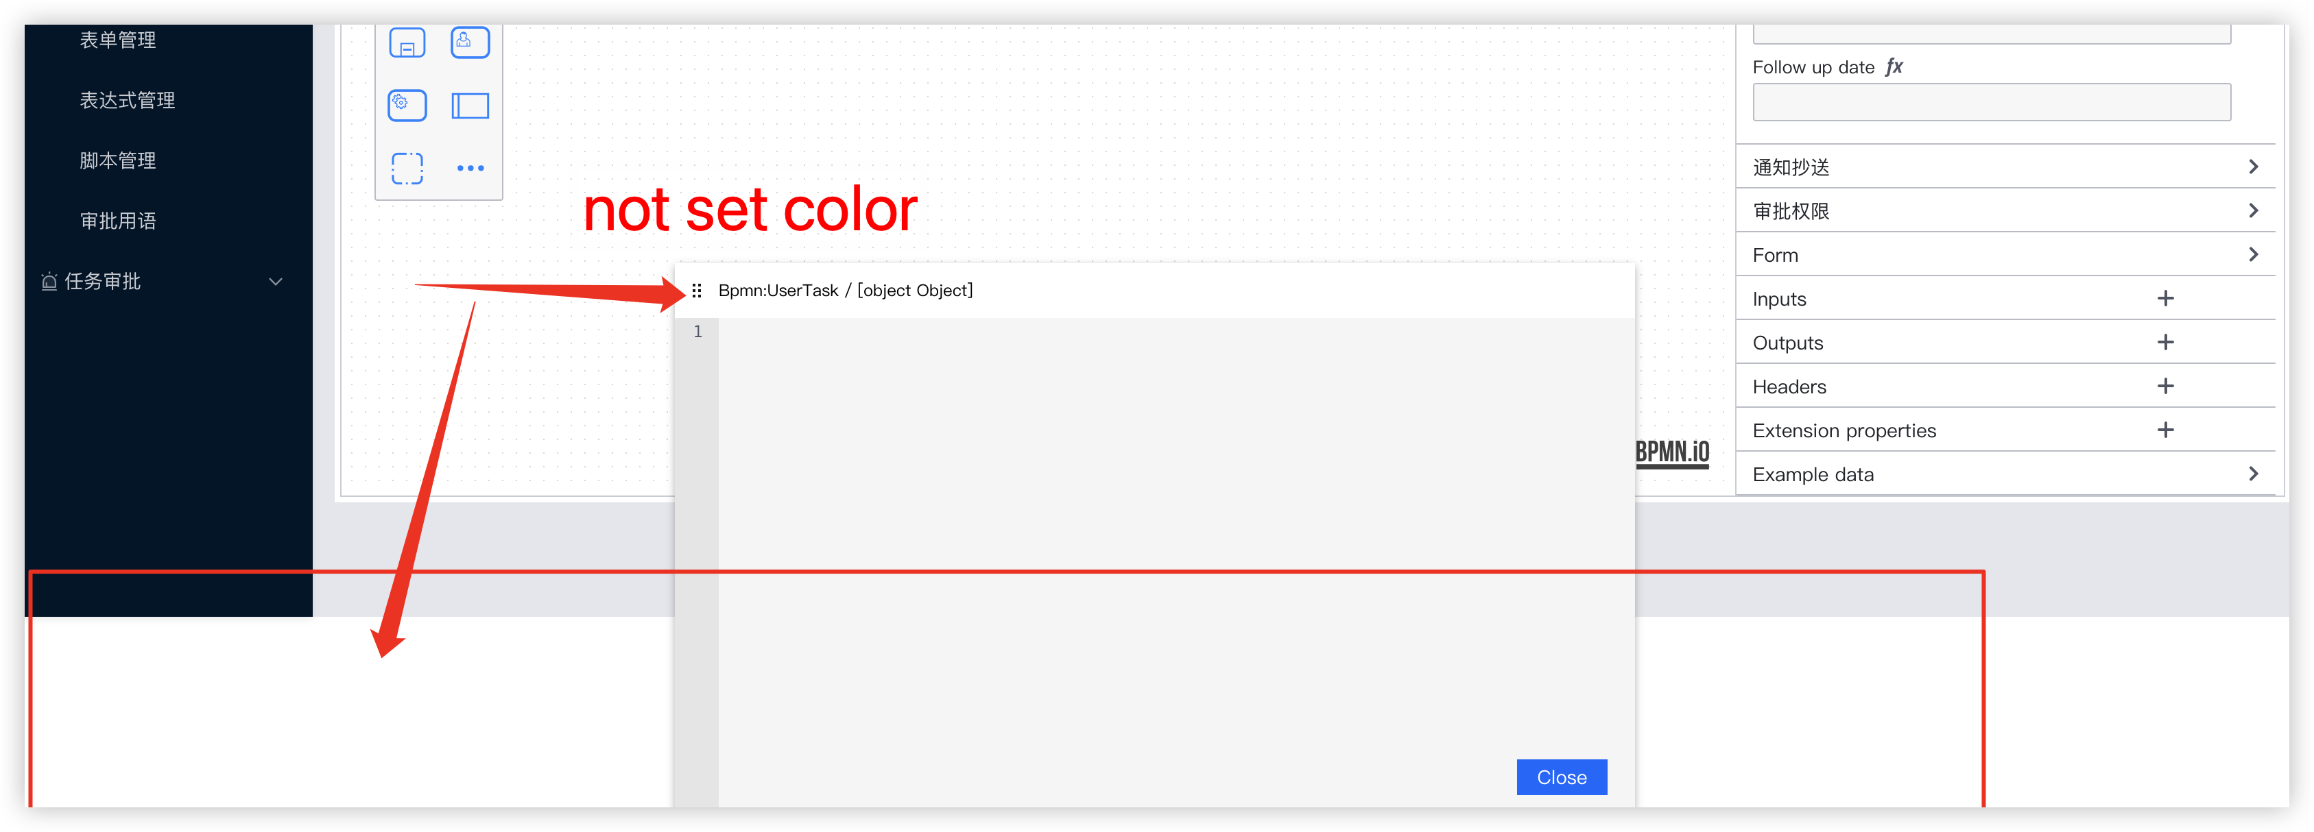2314x832 pixels.
Task: Select 脚本管理 from the sidebar menu
Action: click(x=118, y=160)
